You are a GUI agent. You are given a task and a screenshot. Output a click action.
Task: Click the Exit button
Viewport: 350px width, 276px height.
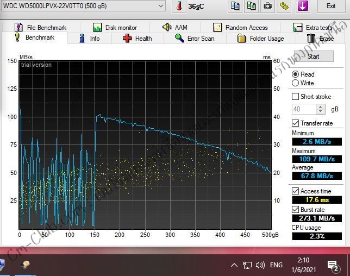(331, 6)
